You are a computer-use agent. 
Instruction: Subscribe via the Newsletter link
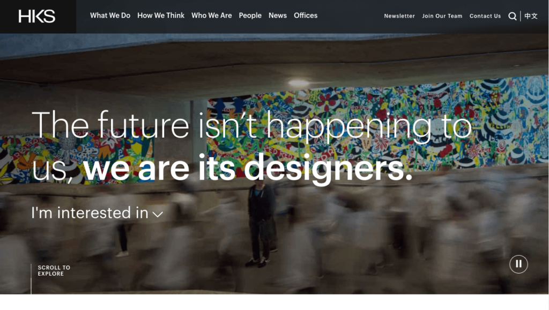click(x=399, y=16)
